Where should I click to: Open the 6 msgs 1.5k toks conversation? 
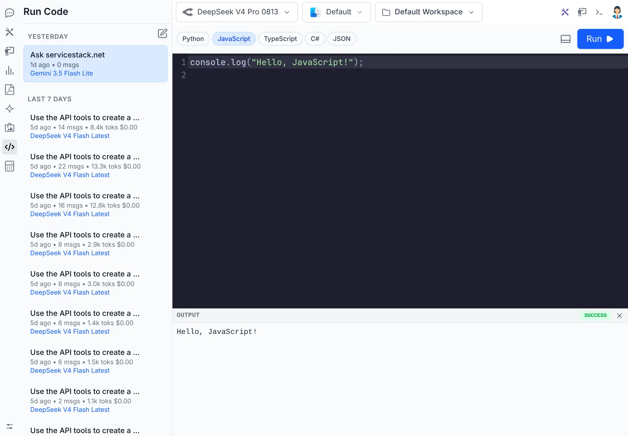point(96,361)
